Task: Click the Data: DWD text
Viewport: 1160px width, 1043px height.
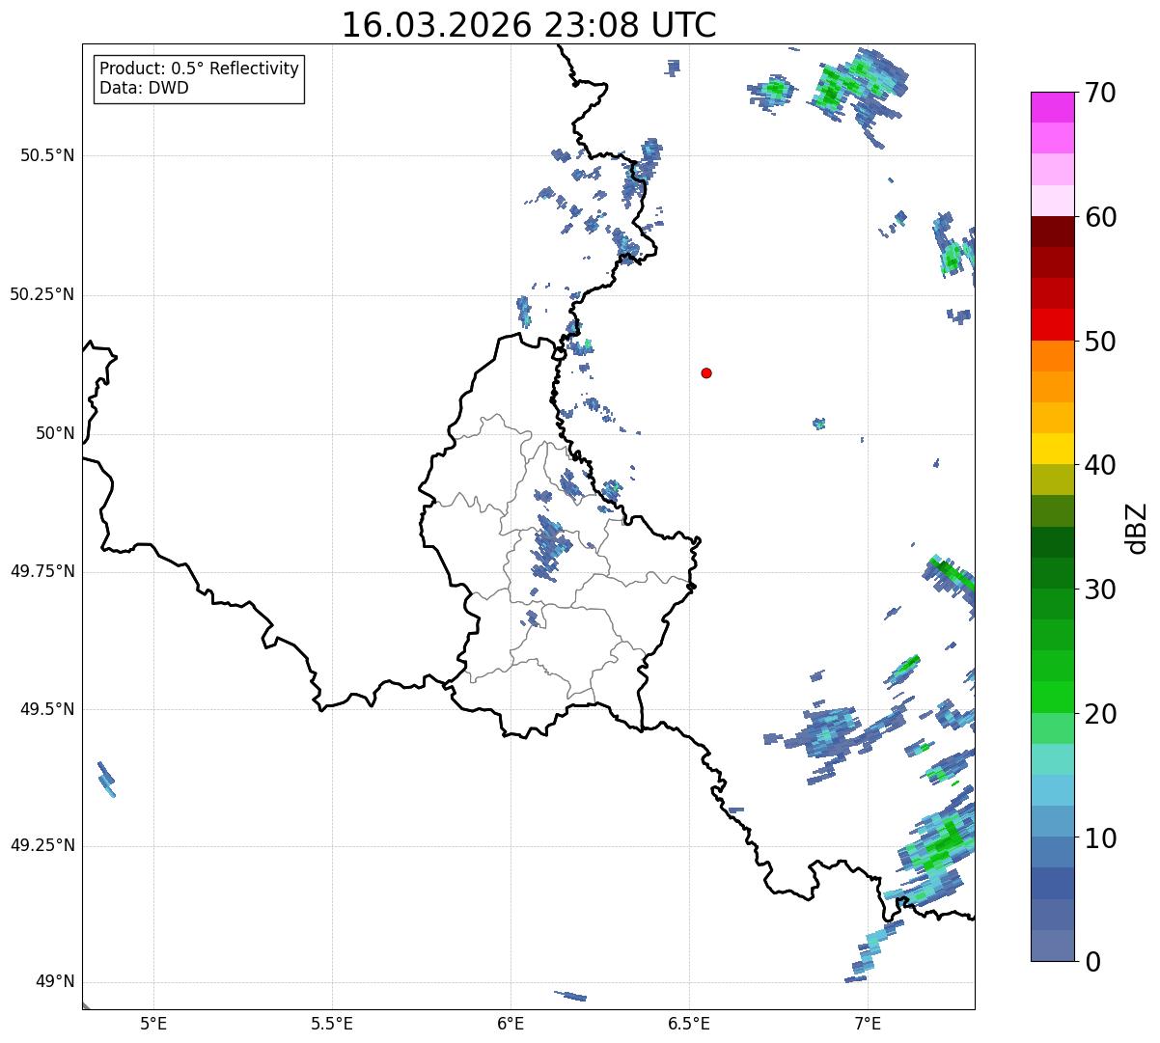Action: [x=145, y=88]
